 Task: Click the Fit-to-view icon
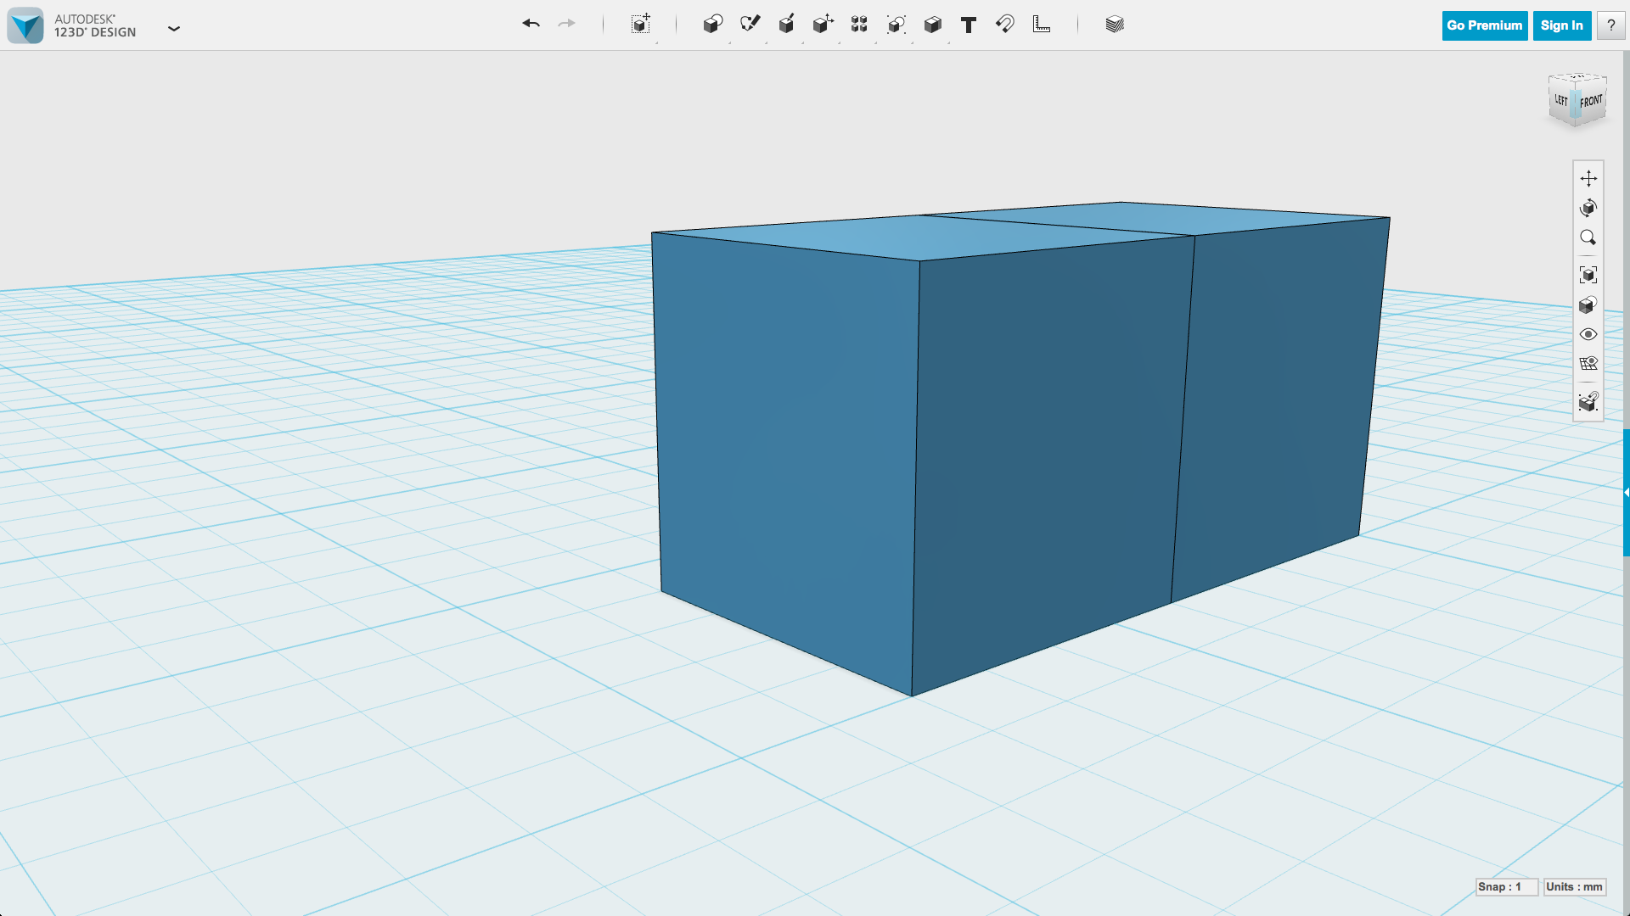[x=1588, y=274]
